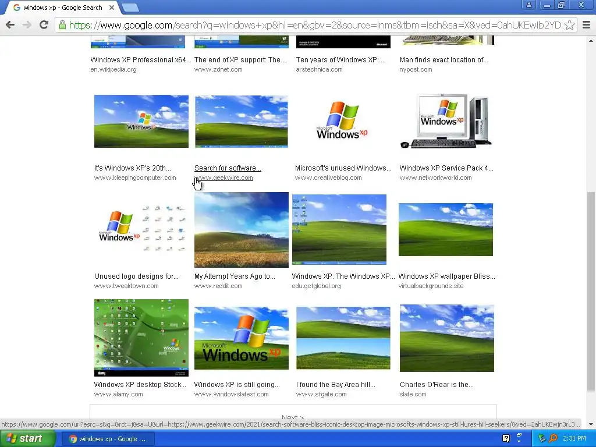The height and width of the screenshot is (447, 596).
Task: Click the www.reddit.com source text
Action: pos(218,286)
